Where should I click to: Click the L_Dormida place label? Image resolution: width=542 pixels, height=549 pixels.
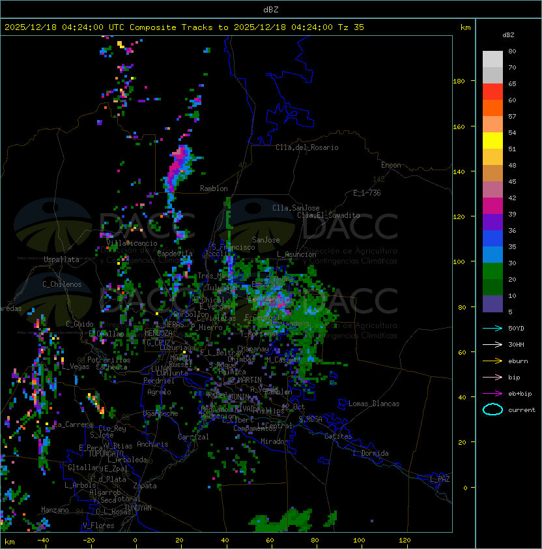(x=371, y=453)
